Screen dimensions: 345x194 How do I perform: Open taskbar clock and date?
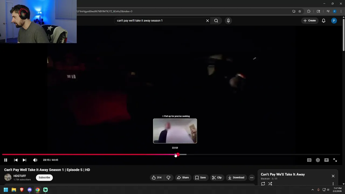pos(337,190)
